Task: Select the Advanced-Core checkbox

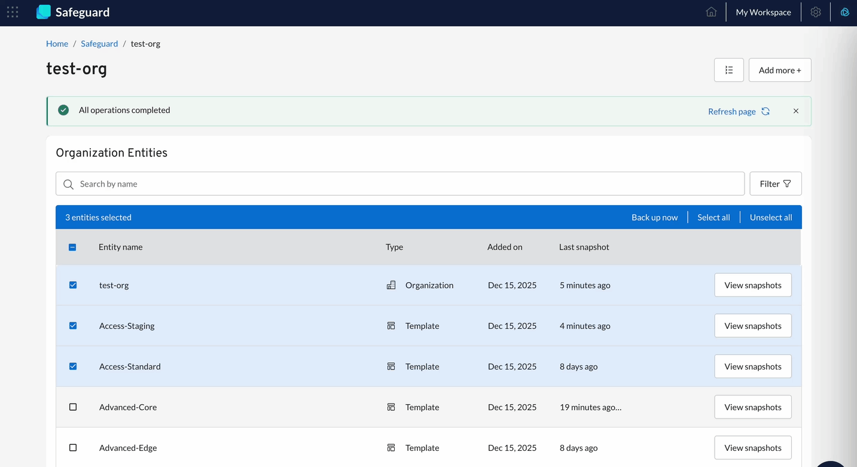Action: click(x=73, y=407)
